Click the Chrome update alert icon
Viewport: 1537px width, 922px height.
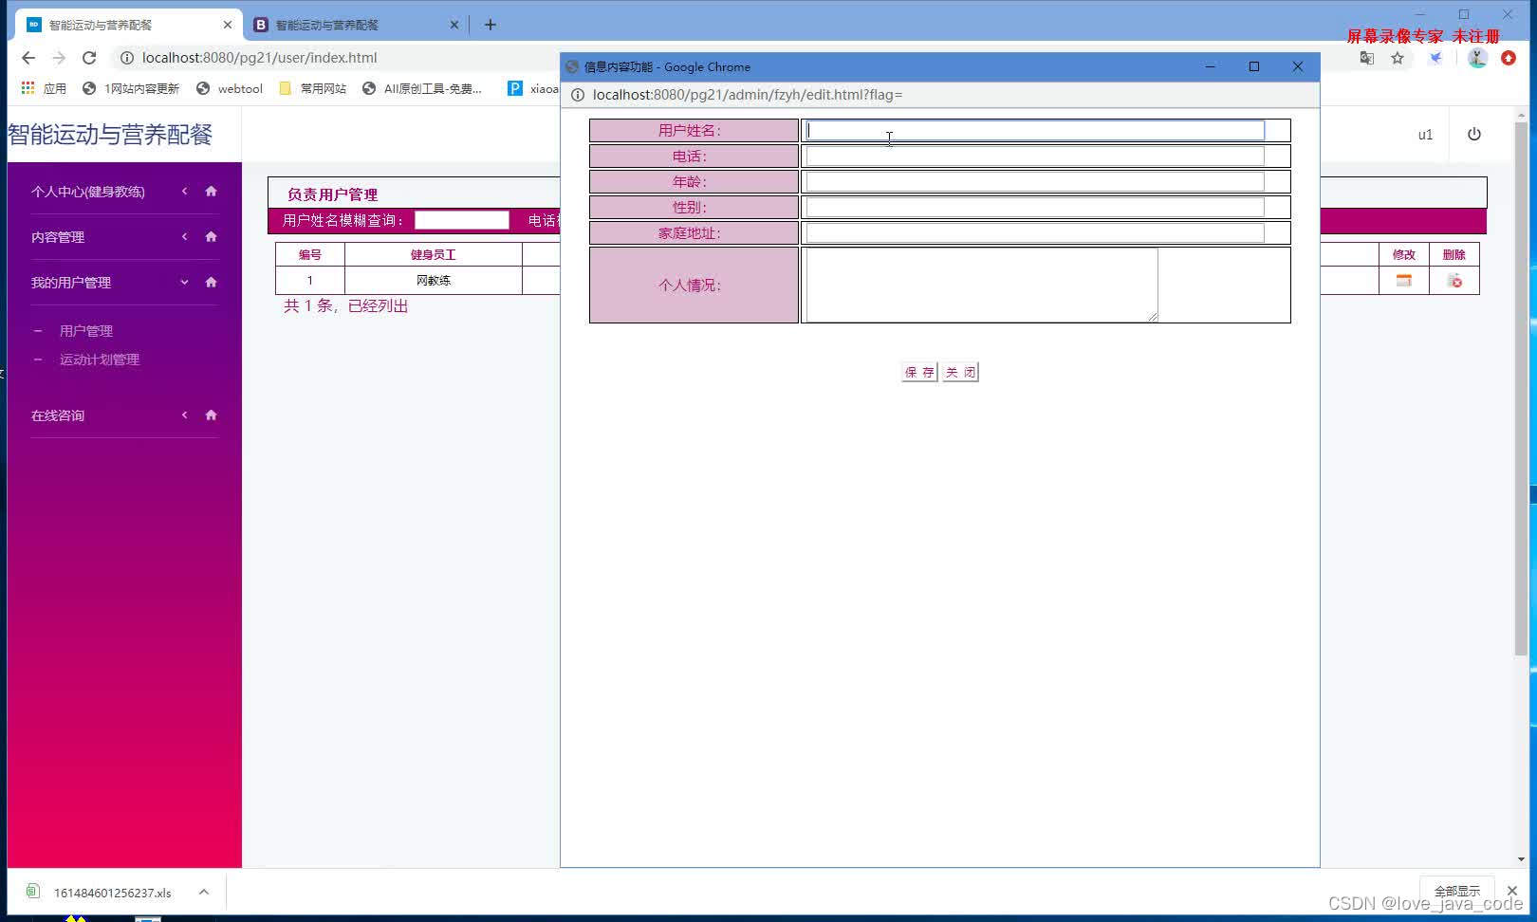(x=1509, y=58)
